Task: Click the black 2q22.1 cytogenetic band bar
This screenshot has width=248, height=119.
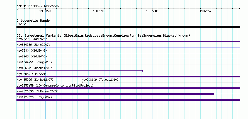Action: tap(128, 27)
